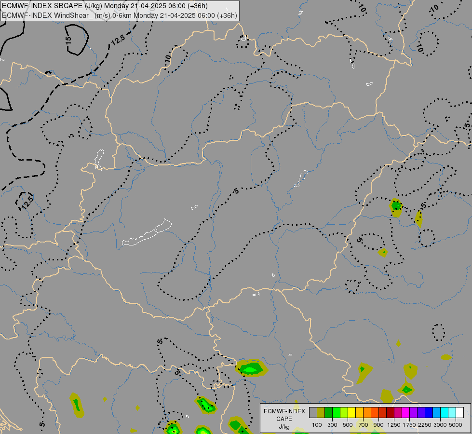Click the 'J/kg' legend unit label

(284, 427)
